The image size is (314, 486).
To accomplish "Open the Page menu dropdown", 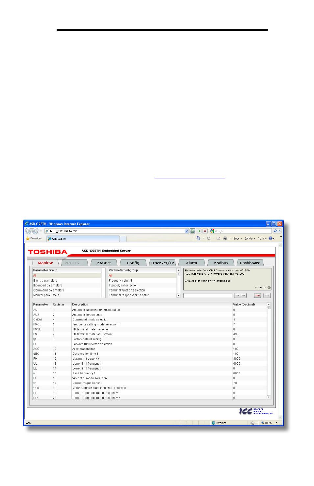I will 238,238.
